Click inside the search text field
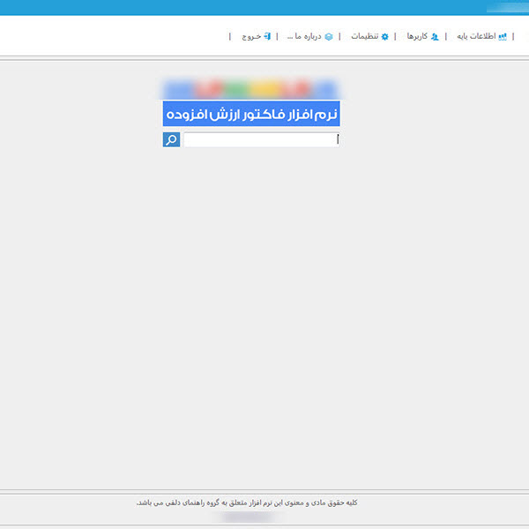The image size is (529, 529). coord(262,139)
